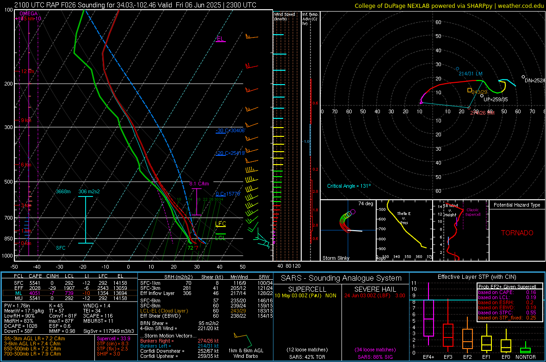Click the BRN Shear = 95 m2/s2 line

click(180, 323)
